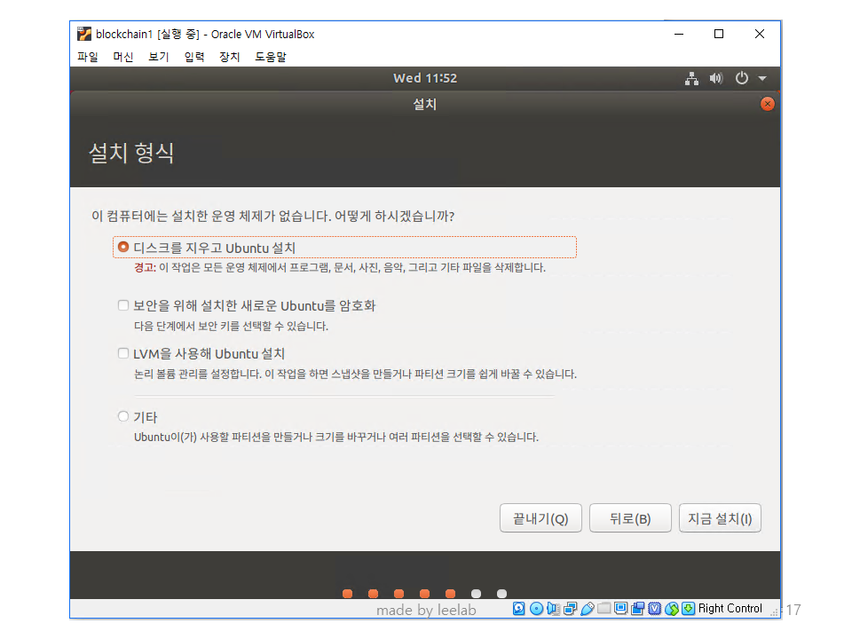Open the 보기 menu
Screen dimensions: 852x639
point(159,57)
